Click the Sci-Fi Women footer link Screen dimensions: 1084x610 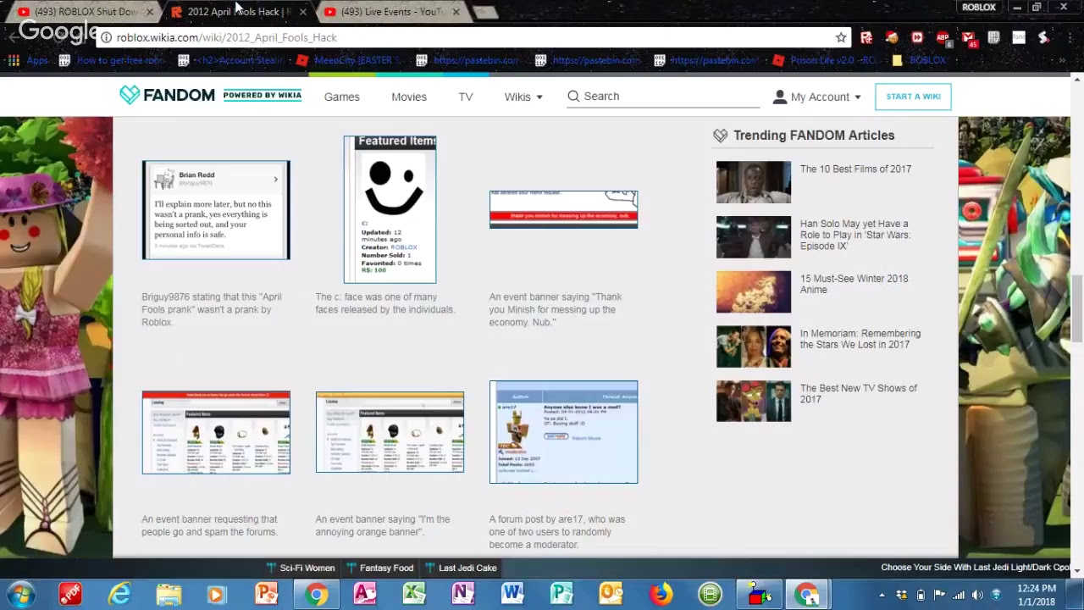(x=301, y=568)
